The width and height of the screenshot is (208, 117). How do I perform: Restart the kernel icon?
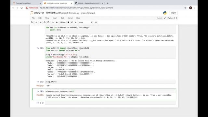tap(72, 22)
